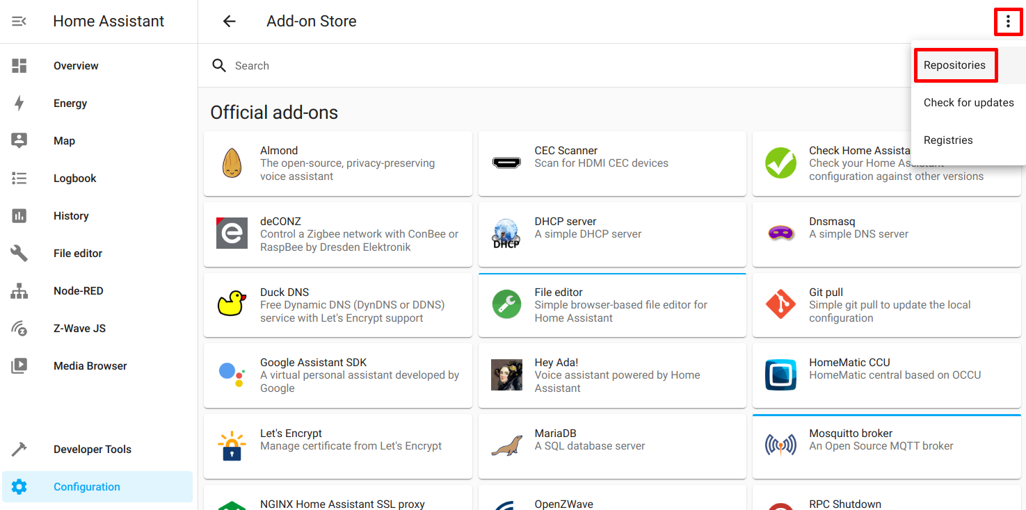Collapse the sidebar with the menu icon

pyautogui.click(x=19, y=22)
